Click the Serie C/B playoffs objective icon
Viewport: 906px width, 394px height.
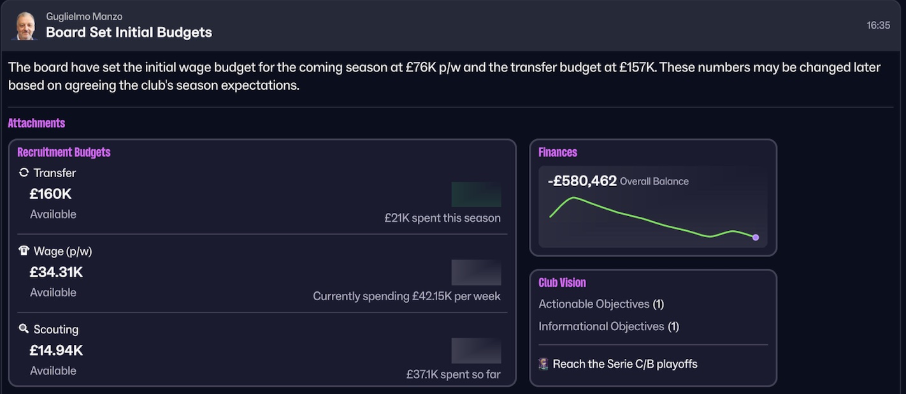(x=543, y=364)
